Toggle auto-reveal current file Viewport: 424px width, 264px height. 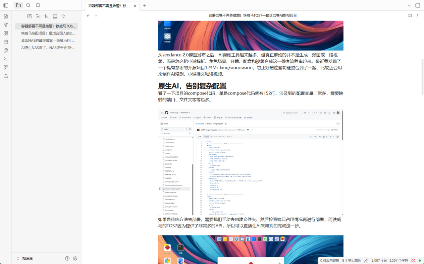[55, 16]
